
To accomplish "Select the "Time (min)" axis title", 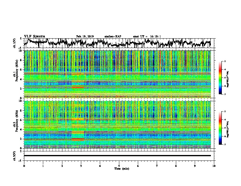I will click(122, 169).
